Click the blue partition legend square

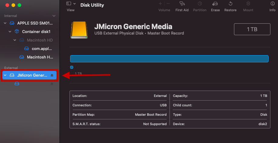(x=72, y=67)
